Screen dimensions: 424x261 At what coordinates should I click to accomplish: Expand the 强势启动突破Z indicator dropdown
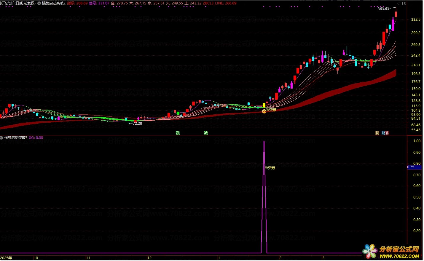coord(39,3)
